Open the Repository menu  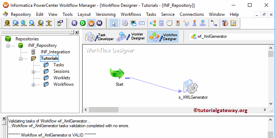pos(21,14)
